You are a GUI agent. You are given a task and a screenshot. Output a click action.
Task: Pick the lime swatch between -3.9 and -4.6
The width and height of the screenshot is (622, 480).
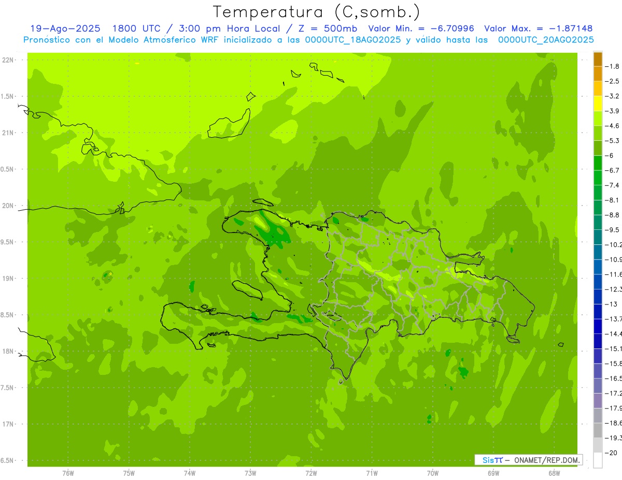(x=598, y=119)
